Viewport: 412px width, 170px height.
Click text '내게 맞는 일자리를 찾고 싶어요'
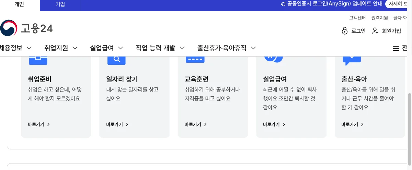click(133, 94)
